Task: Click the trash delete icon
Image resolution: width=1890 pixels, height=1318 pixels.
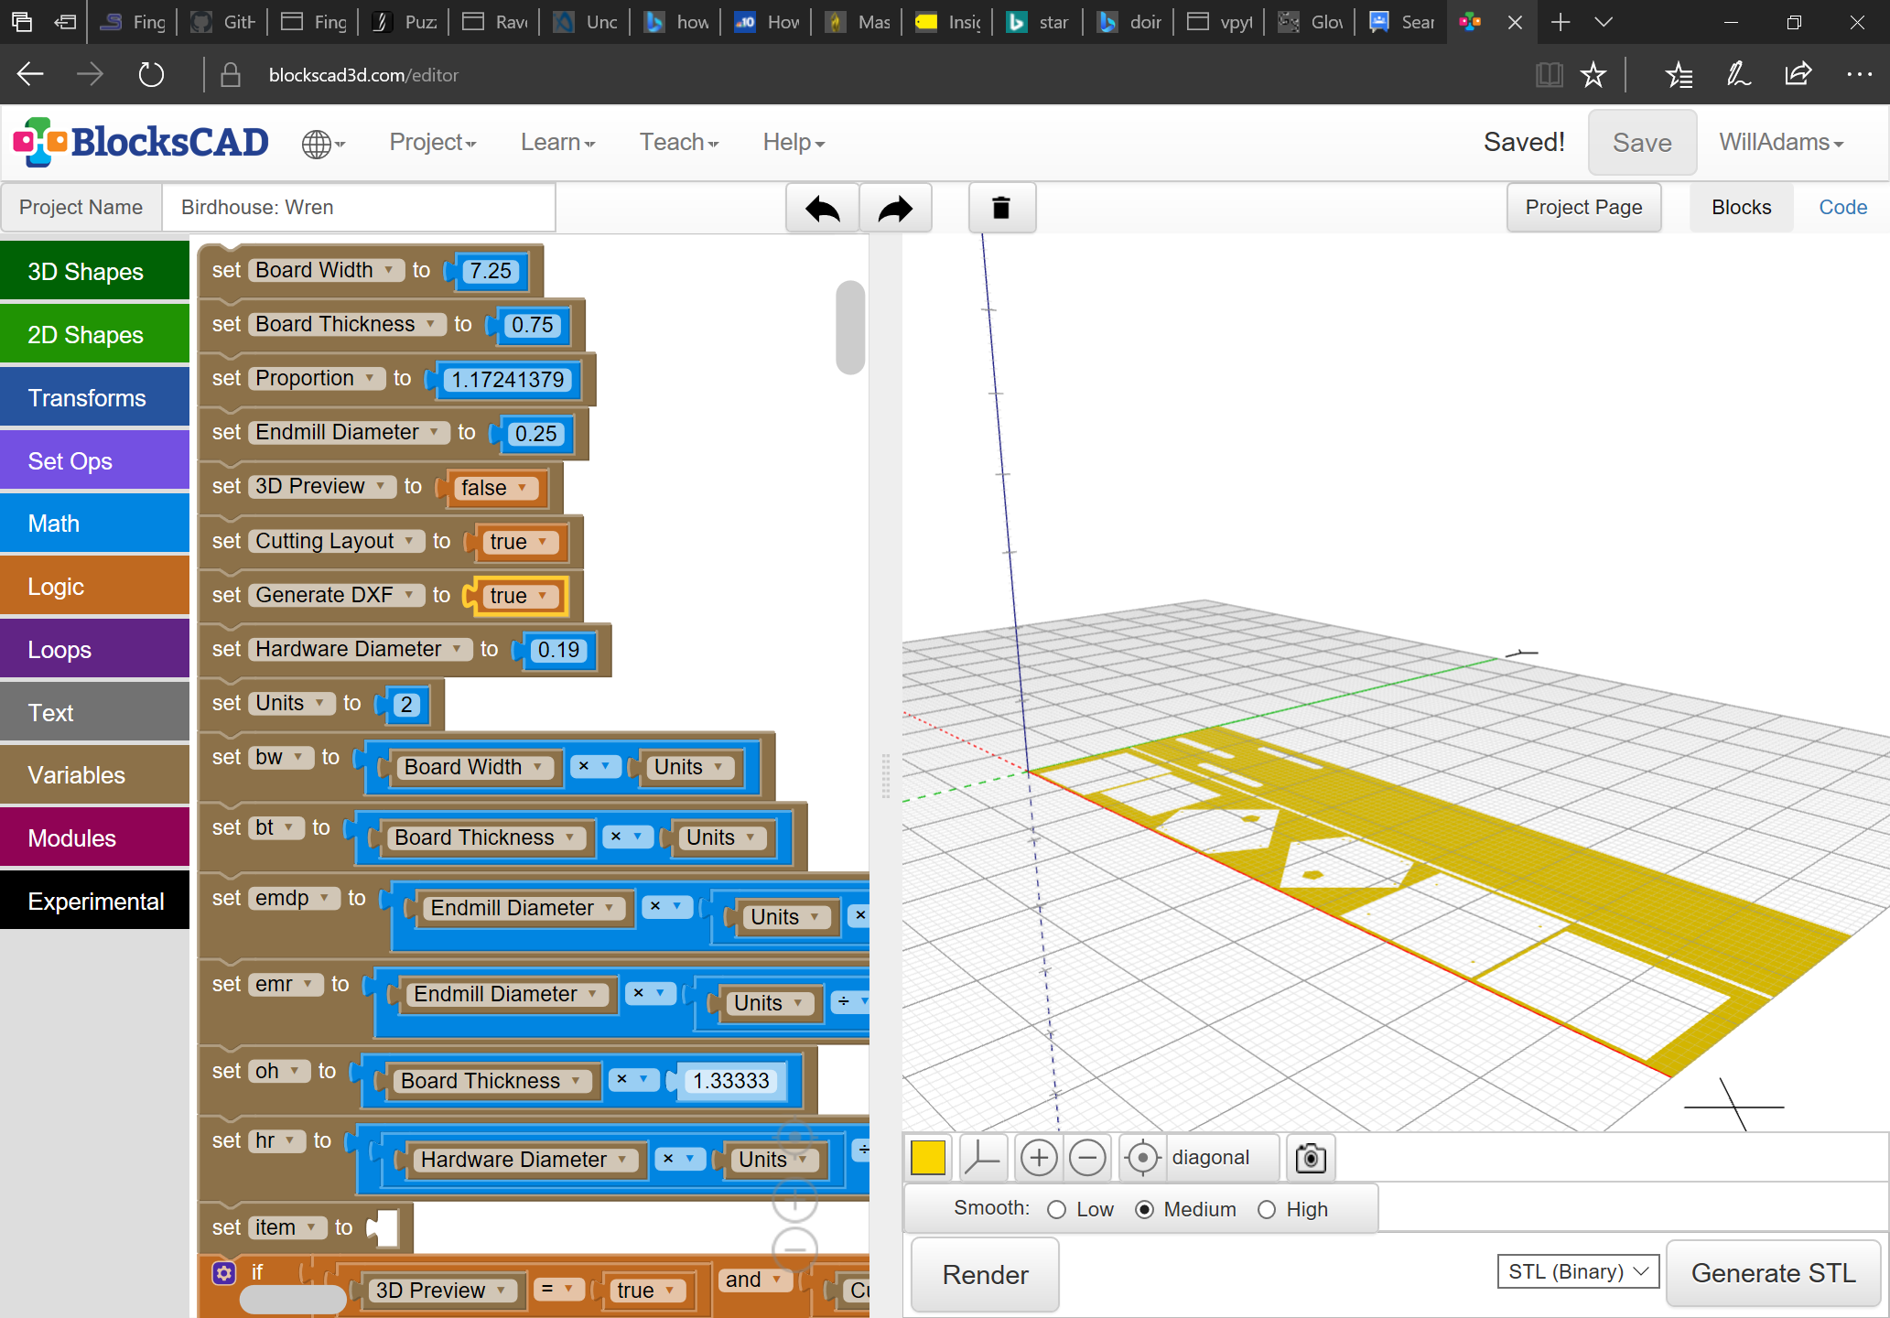Action: click(x=1001, y=209)
